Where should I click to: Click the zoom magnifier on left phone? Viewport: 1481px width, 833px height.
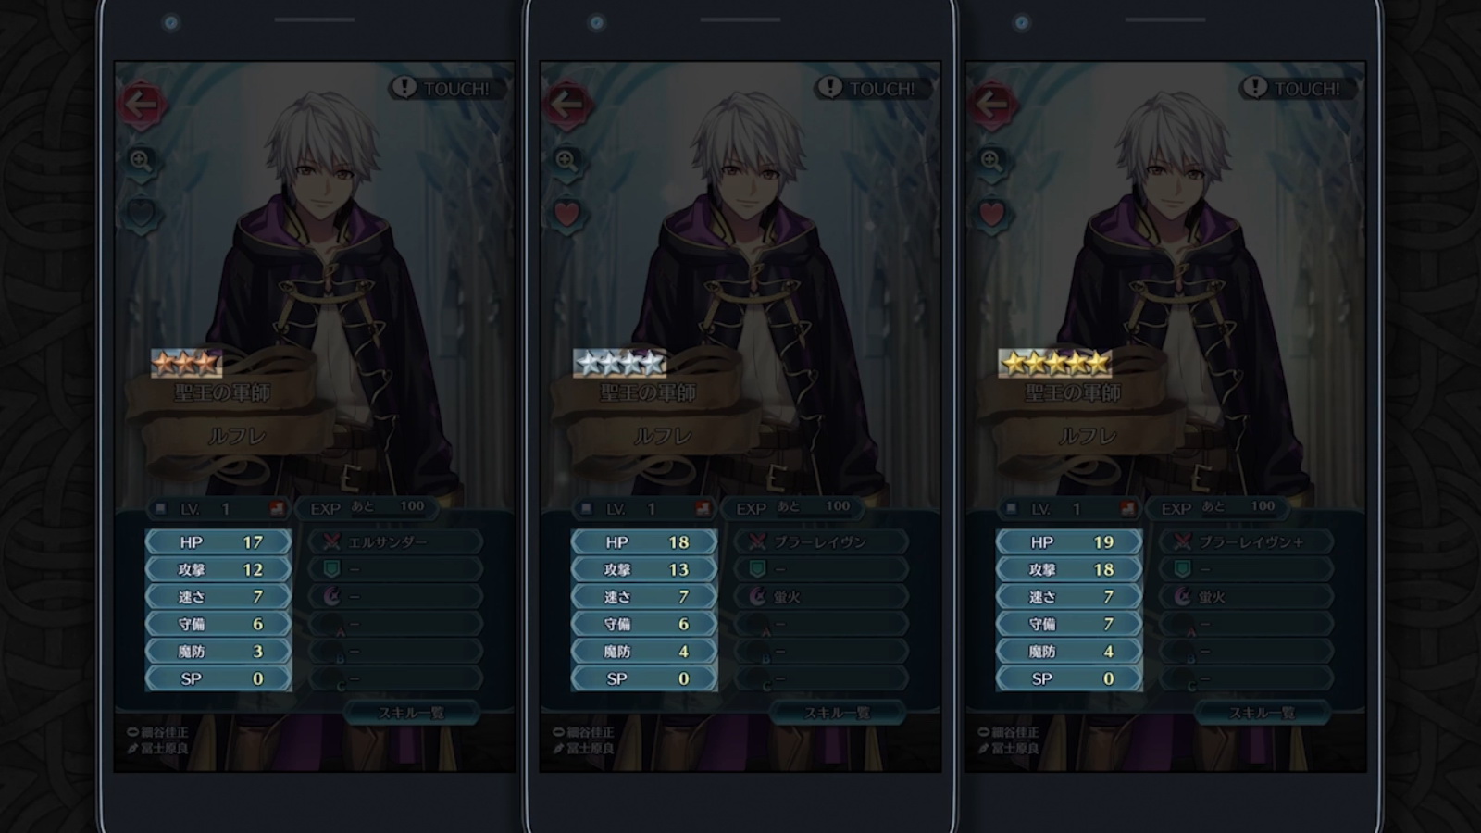[x=141, y=161]
